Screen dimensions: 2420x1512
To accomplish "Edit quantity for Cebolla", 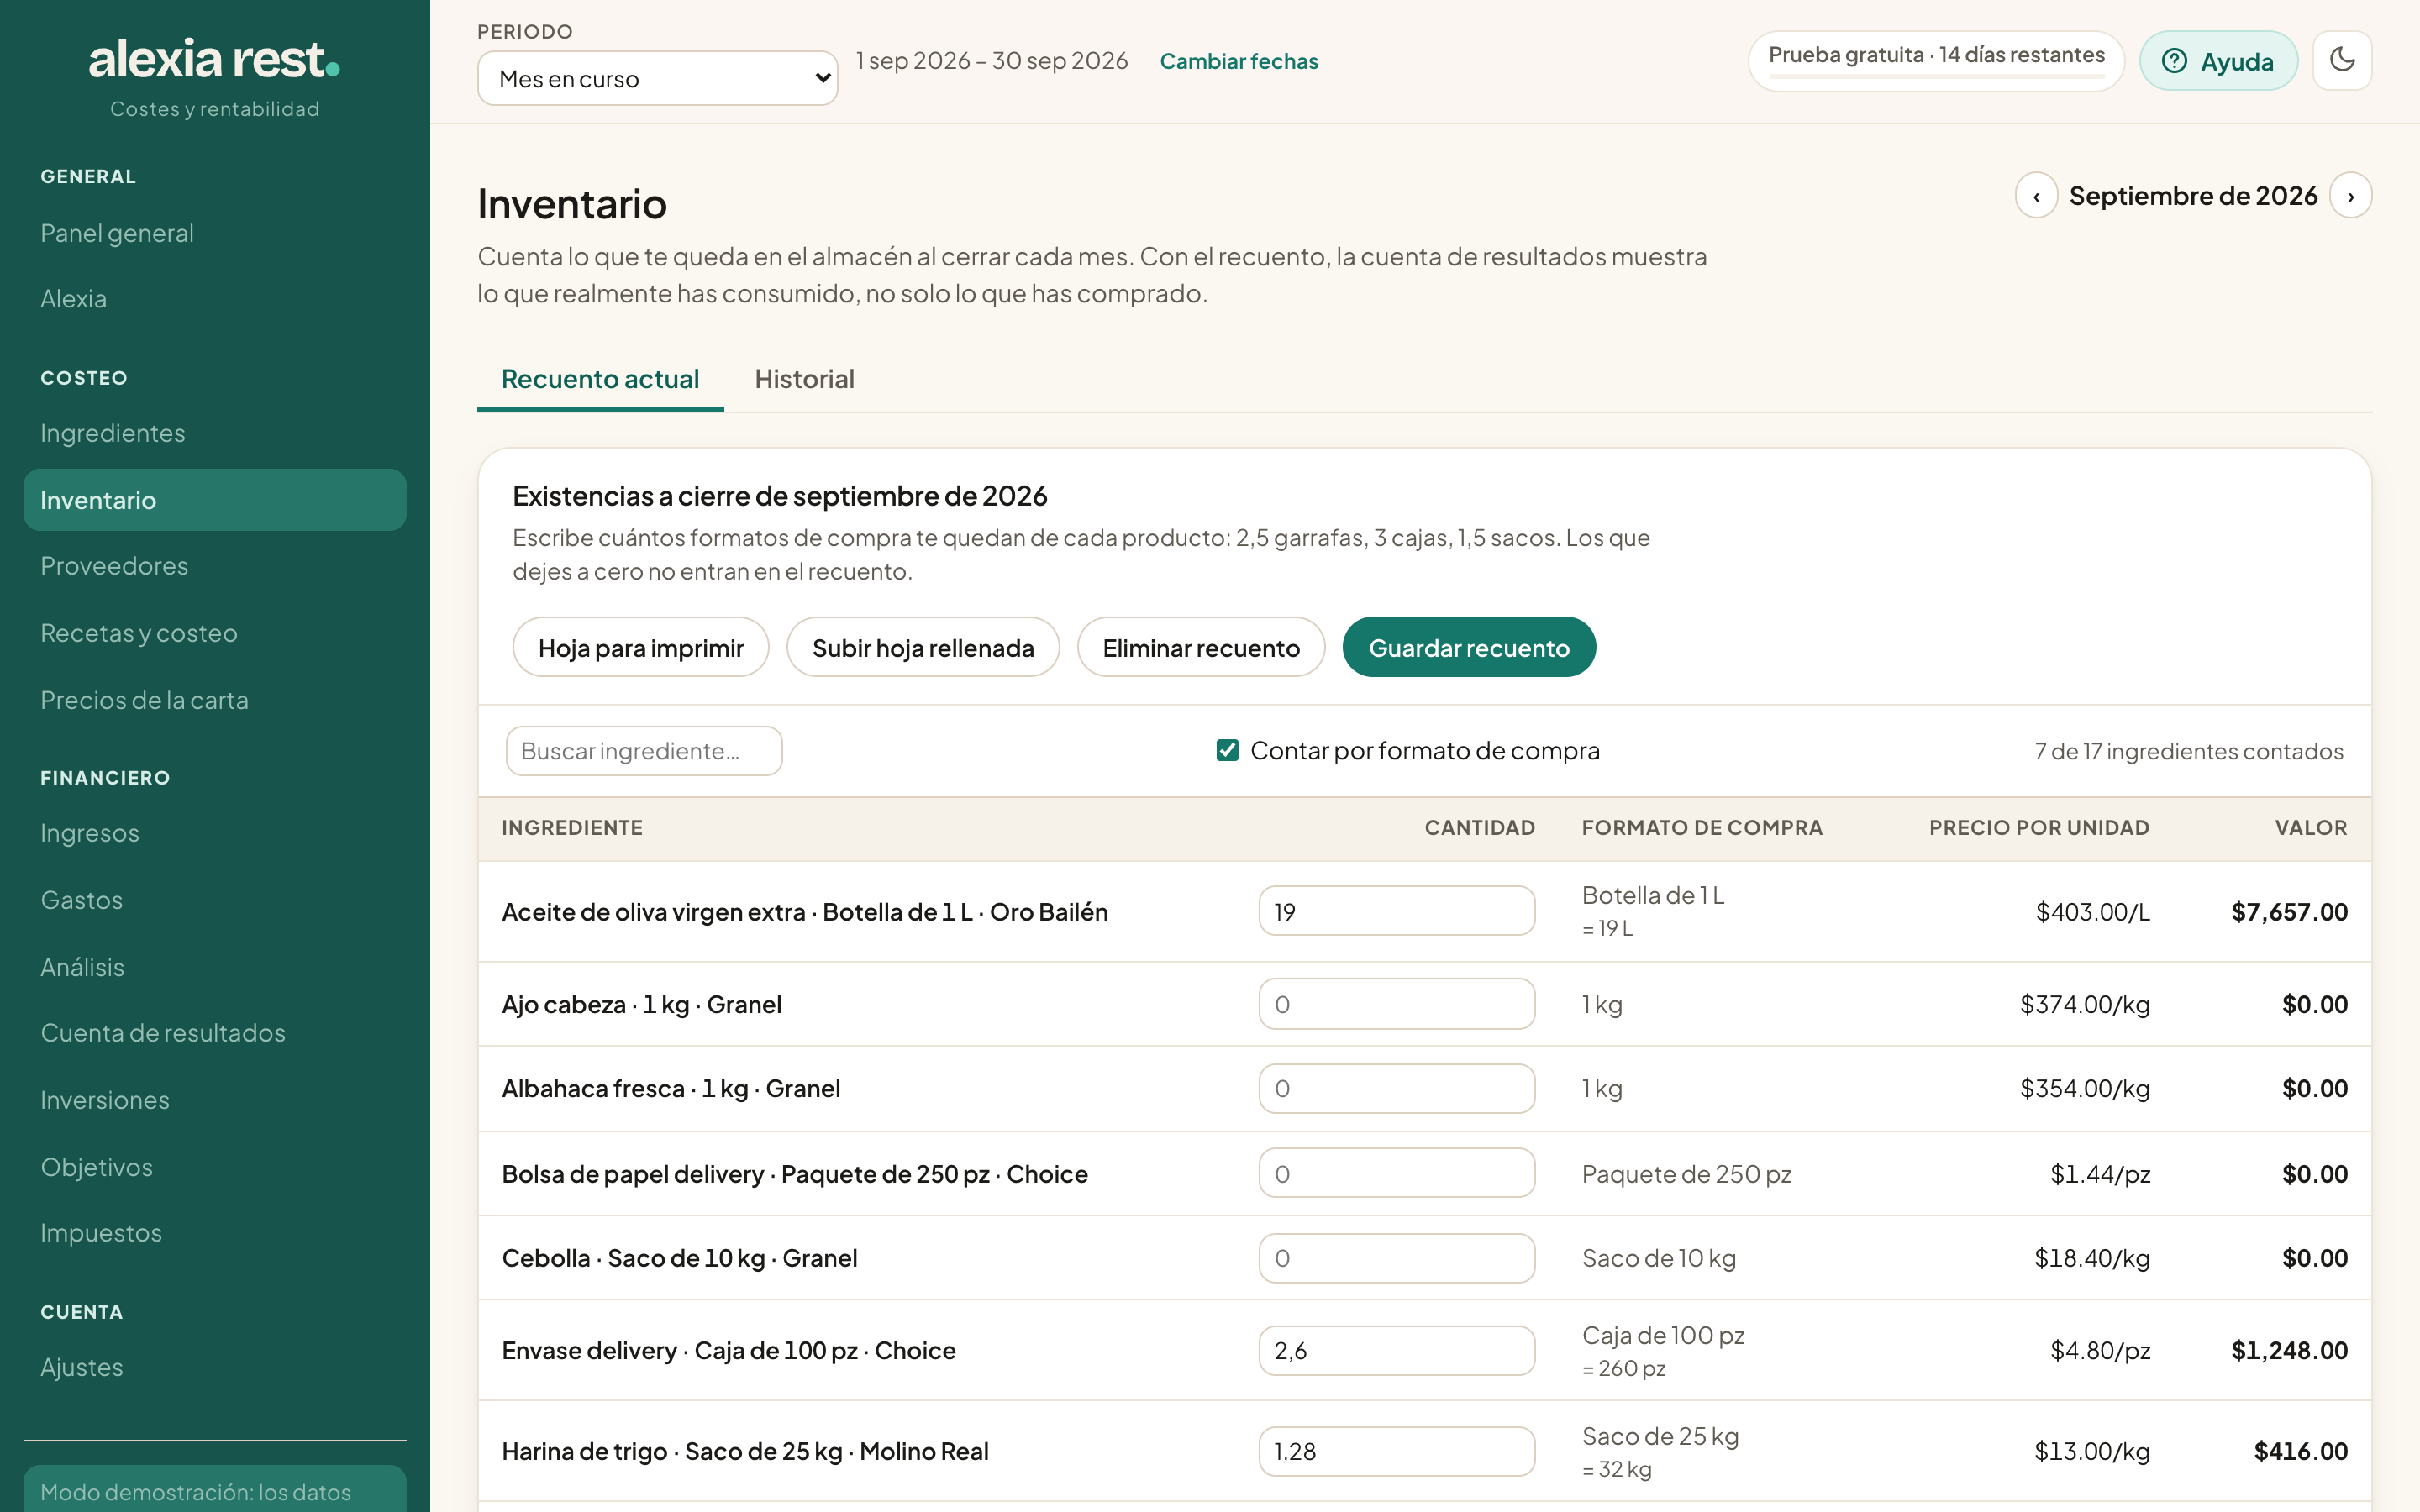I will coord(1396,1258).
